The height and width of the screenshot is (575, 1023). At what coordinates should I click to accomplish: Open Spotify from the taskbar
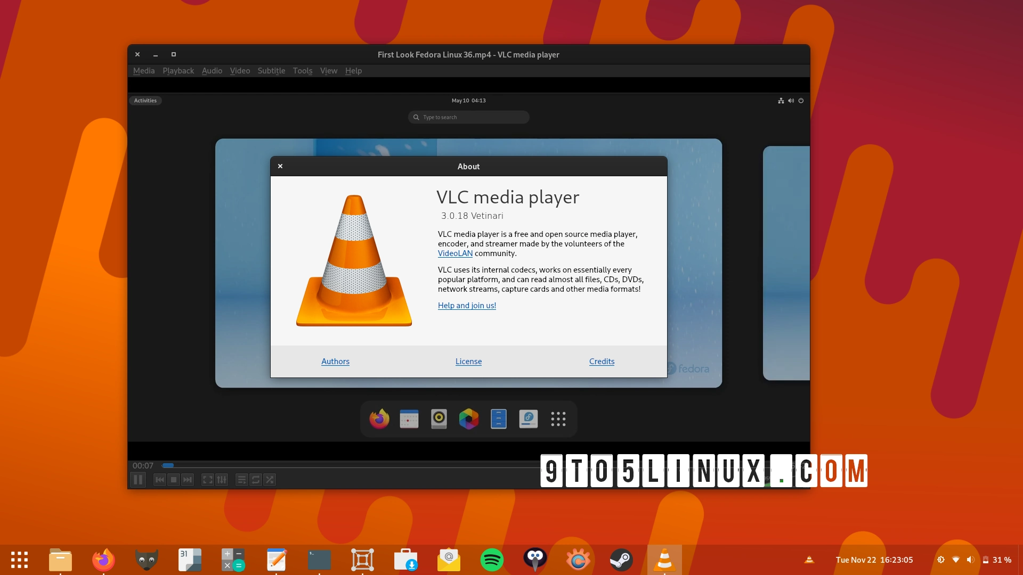tap(492, 560)
